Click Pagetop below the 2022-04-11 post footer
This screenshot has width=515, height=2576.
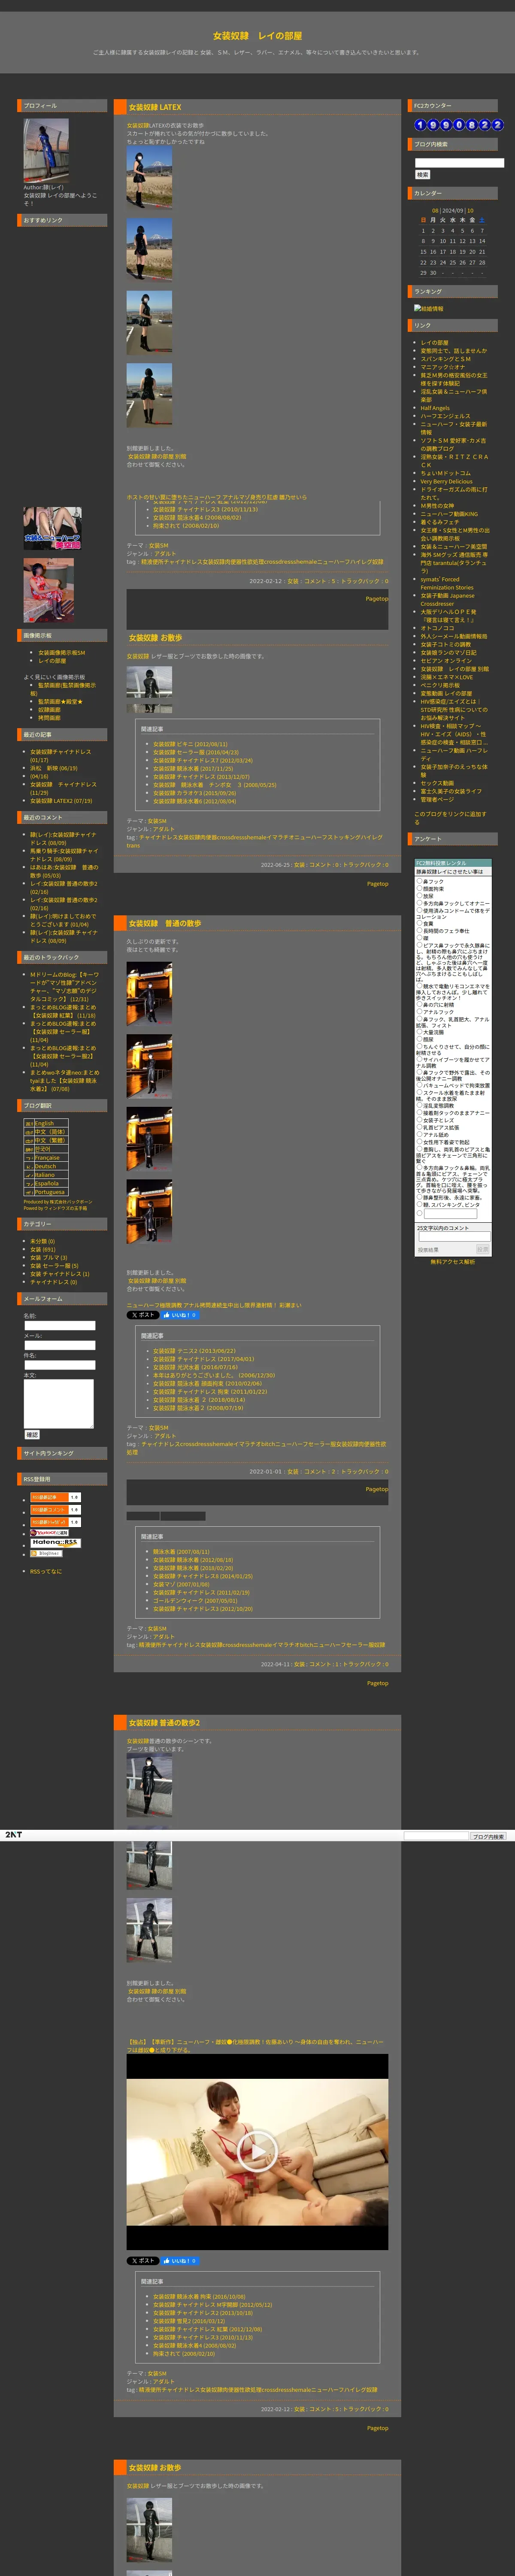tap(377, 1683)
